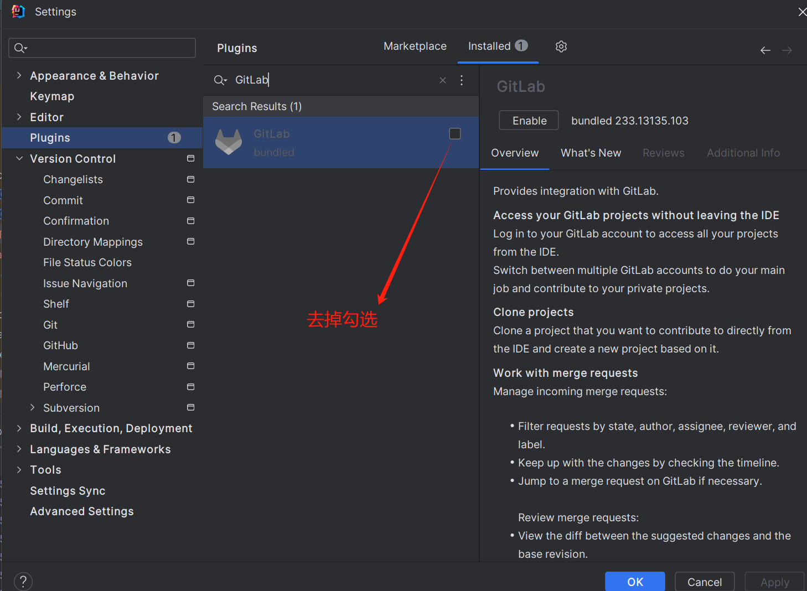Select the Plugins settings page

[x=102, y=138]
